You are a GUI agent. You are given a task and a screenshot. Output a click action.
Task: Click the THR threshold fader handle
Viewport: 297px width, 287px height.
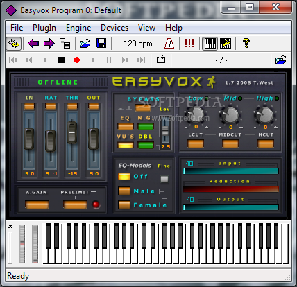tap(72, 132)
